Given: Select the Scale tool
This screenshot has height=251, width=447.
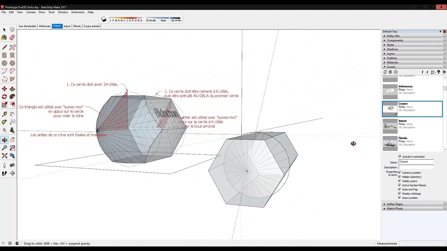Looking at the screenshot, I should coord(4,105).
